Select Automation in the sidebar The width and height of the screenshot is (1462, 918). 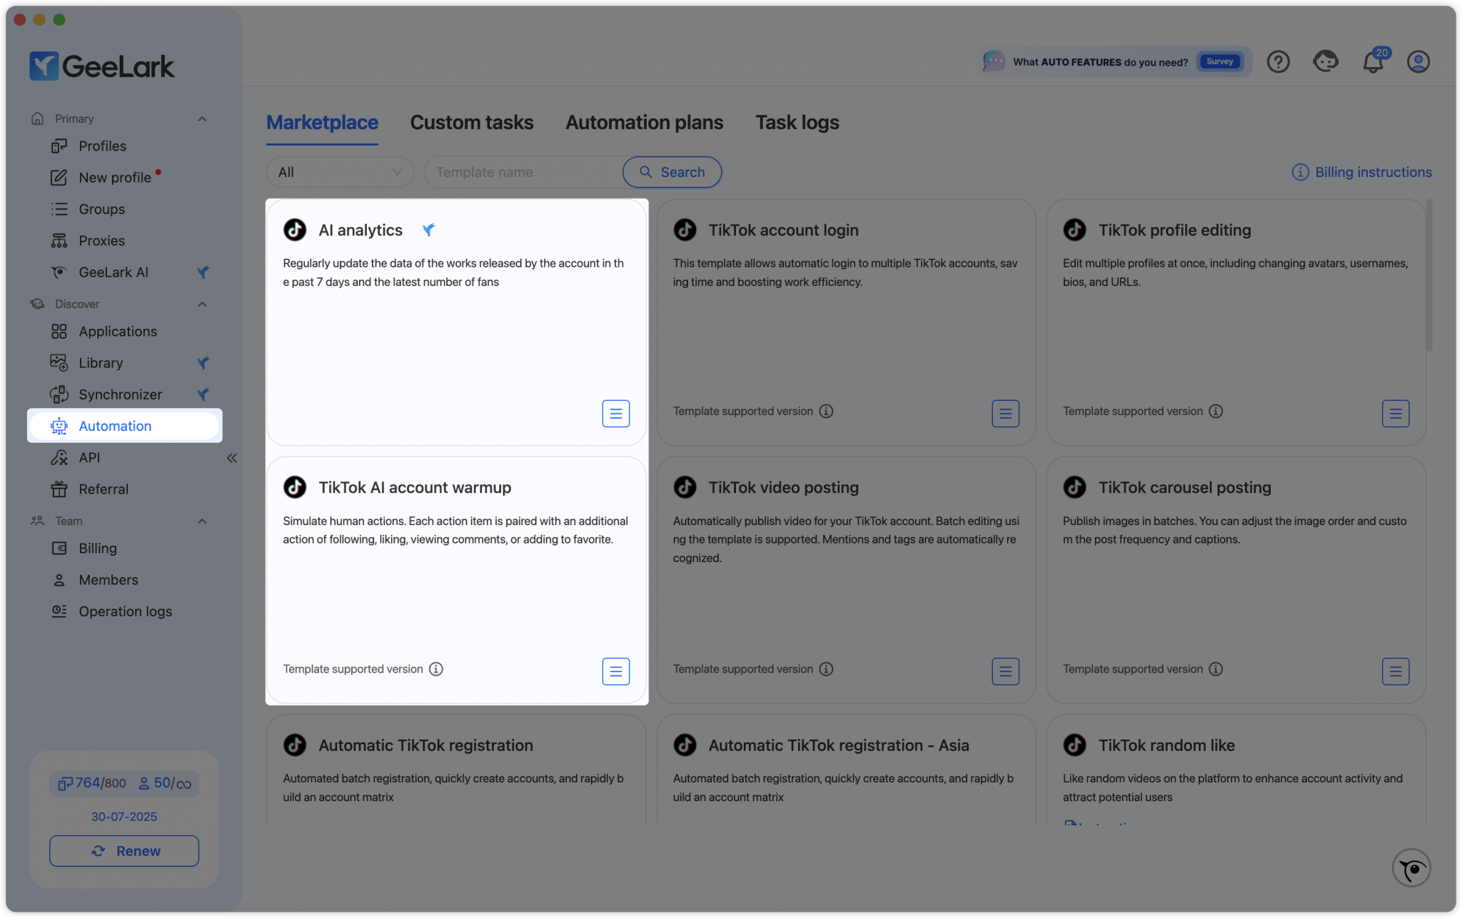[x=124, y=426]
